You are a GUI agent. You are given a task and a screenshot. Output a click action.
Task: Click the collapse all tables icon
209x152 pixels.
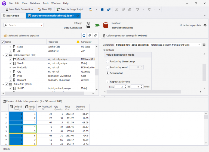coord(96,36)
